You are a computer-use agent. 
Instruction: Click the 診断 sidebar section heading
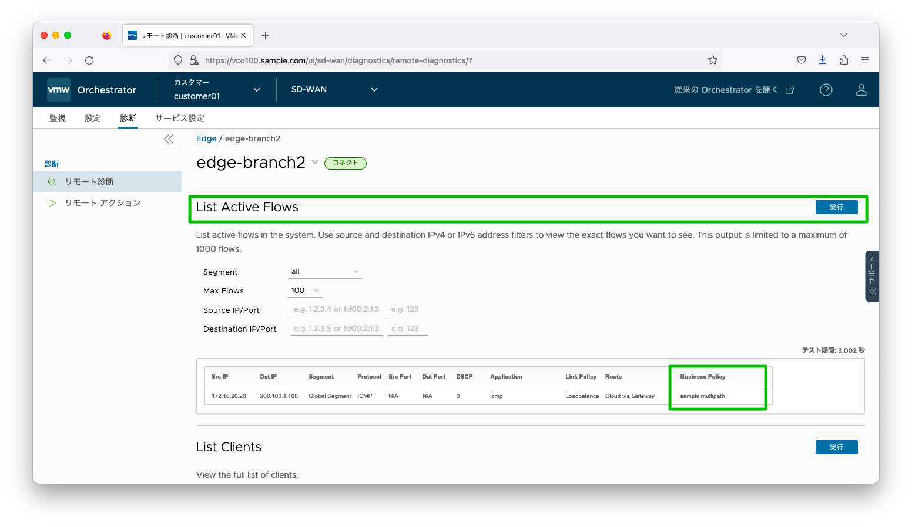tap(52, 164)
